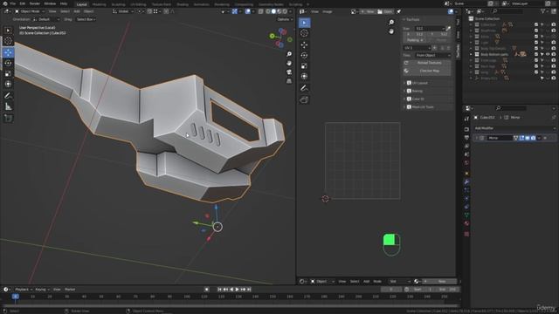Open the Render menu
Viewport: 559px width, 314px height.
pyautogui.click(x=35, y=3)
